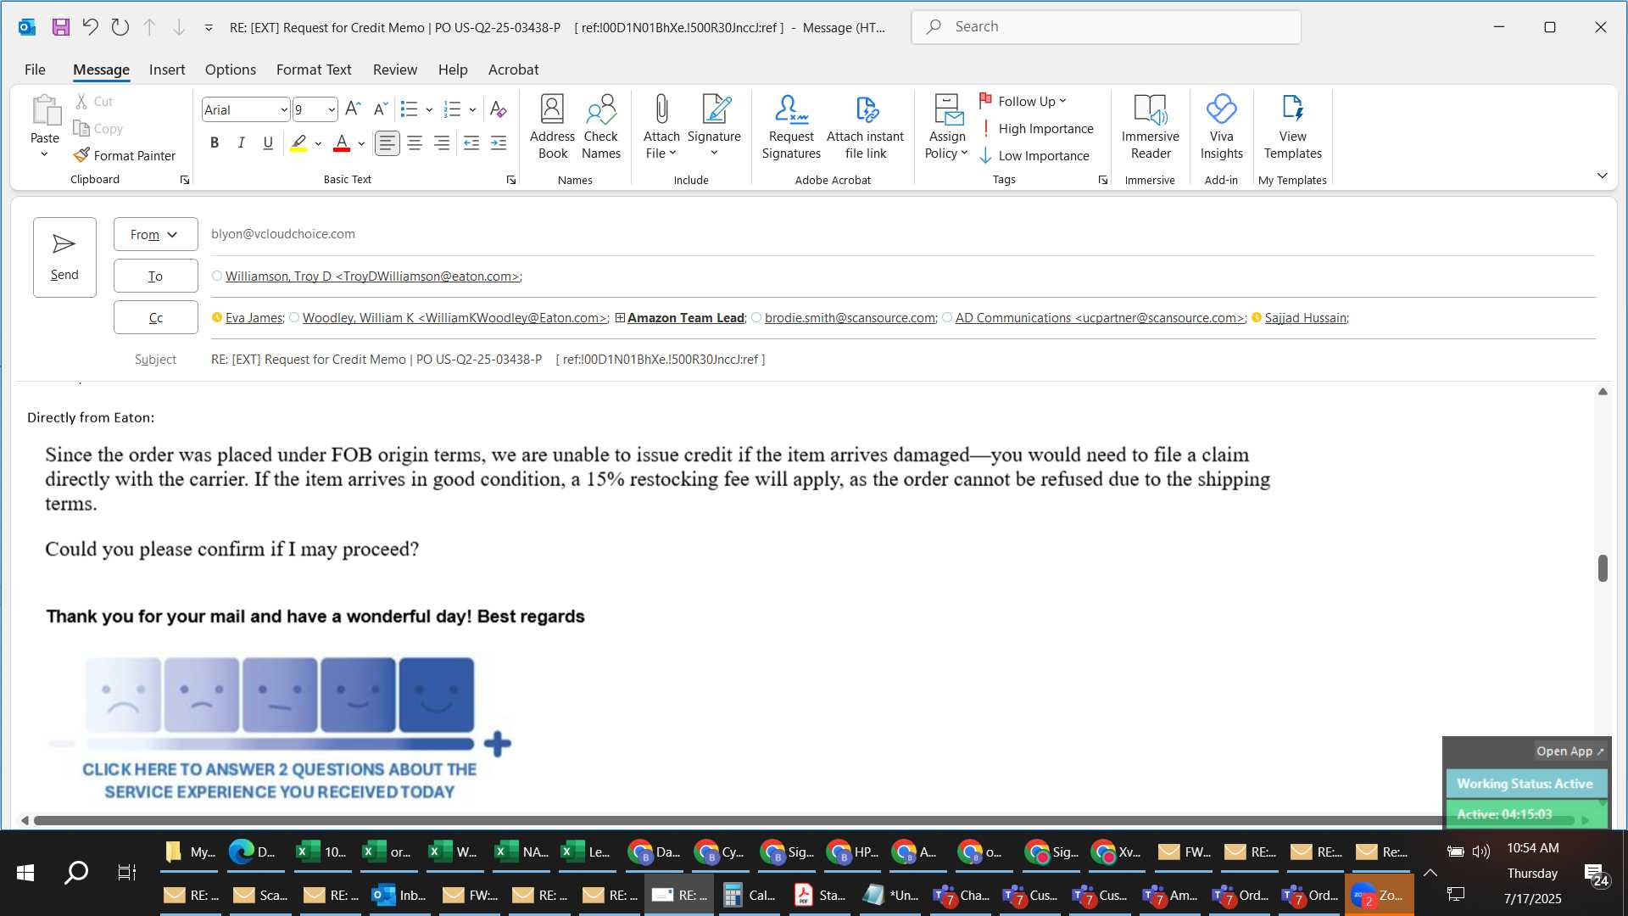Open Windows Start menu
The width and height of the screenshot is (1628, 916).
pos(25,873)
